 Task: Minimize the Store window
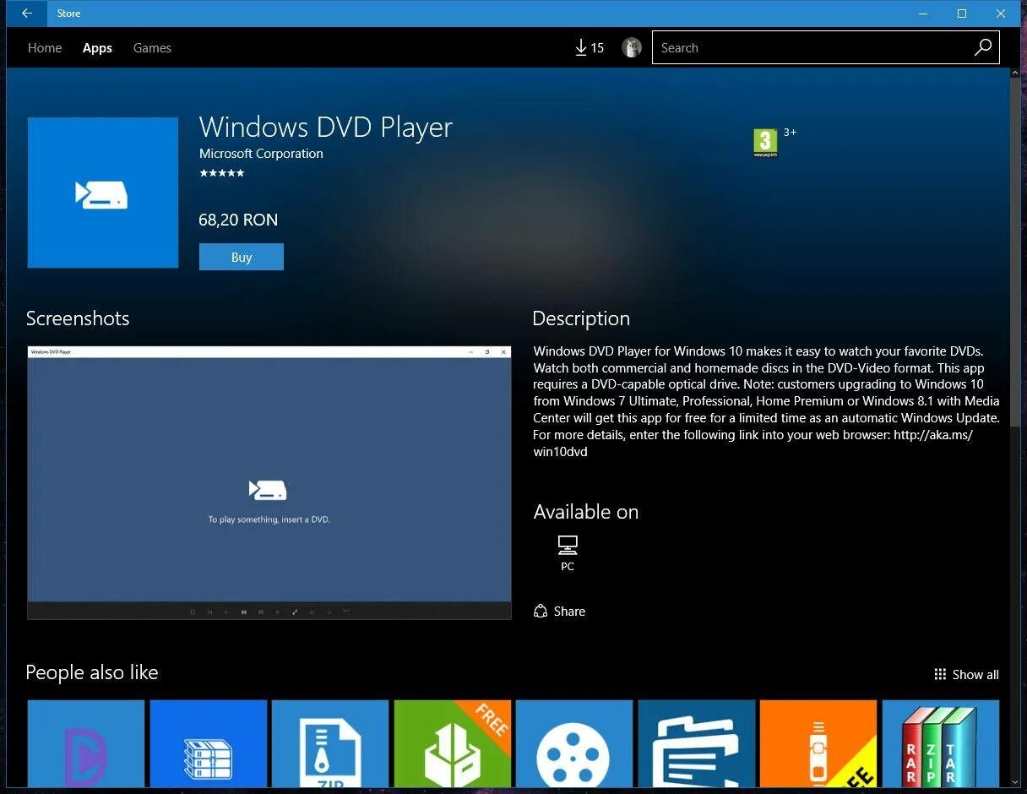pyautogui.click(x=923, y=14)
